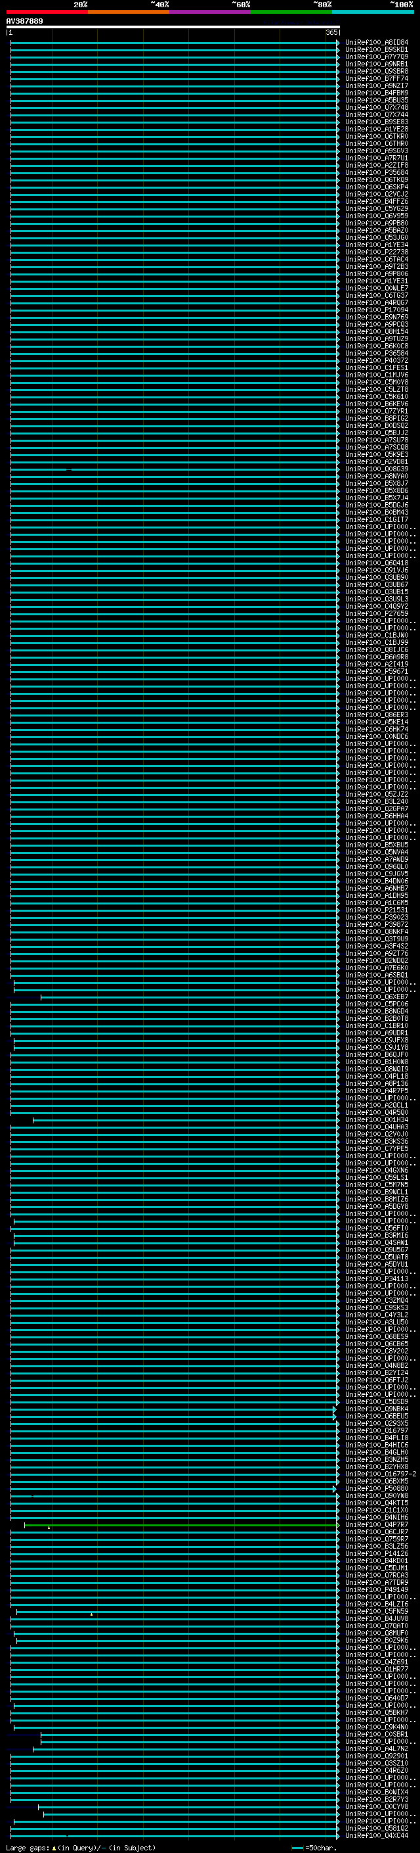Select label UniRef100_Q4Z691
This screenshot has height=1853, width=420.
pos(376,1662)
